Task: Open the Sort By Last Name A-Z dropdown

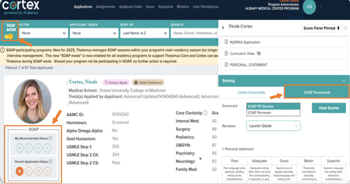Action: [144, 33]
